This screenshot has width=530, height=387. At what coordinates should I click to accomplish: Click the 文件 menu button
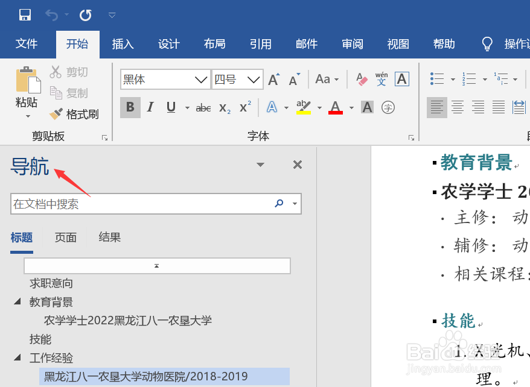[27, 43]
